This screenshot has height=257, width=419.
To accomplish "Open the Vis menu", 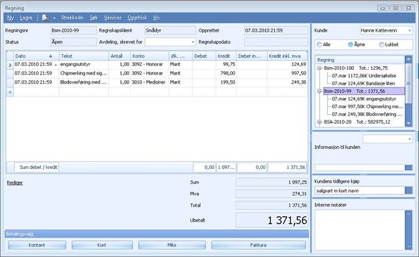I will point(156,17).
